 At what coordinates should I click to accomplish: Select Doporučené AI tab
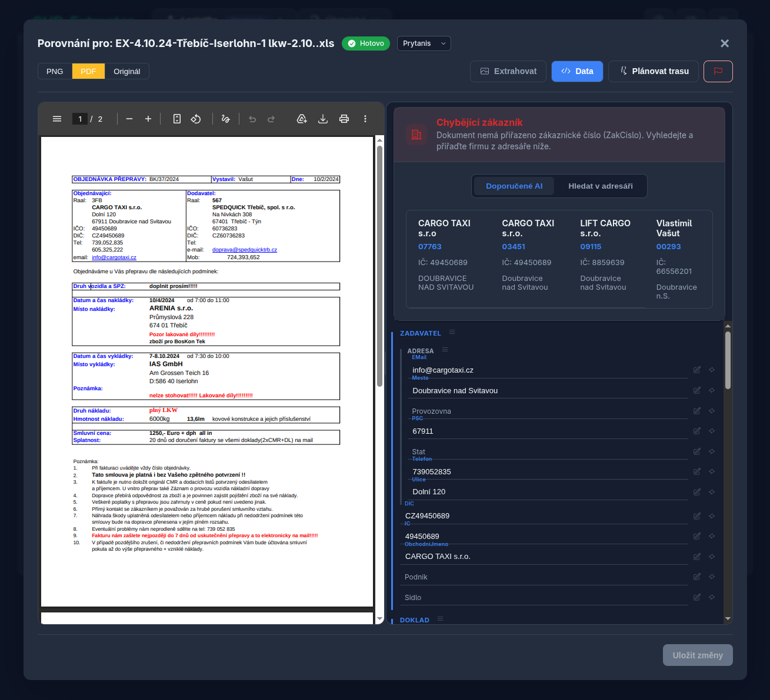(x=514, y=186)
